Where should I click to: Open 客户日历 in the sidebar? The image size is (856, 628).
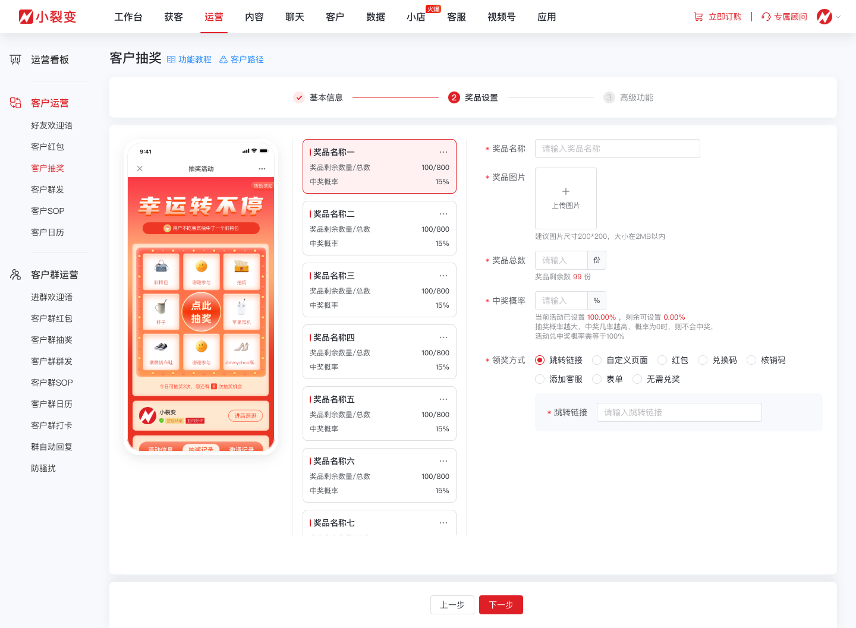(x=48, y=232)
